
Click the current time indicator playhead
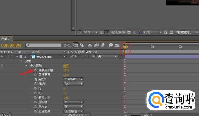[125, 47]
